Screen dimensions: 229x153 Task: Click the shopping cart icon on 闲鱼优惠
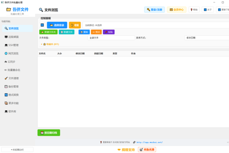click(141, 149)
